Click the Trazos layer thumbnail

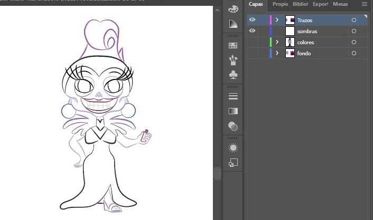(x=290, y=20)
